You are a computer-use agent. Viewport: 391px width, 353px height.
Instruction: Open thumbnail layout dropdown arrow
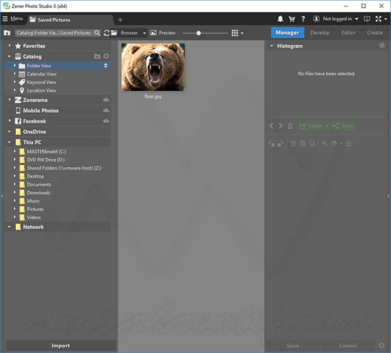coord(242,33)
